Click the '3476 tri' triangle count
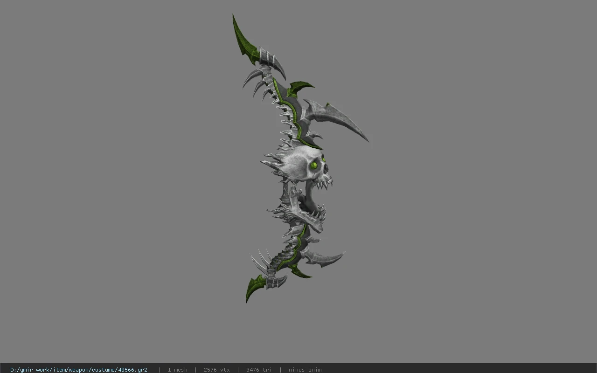597x373 pixels. point(259,370)
